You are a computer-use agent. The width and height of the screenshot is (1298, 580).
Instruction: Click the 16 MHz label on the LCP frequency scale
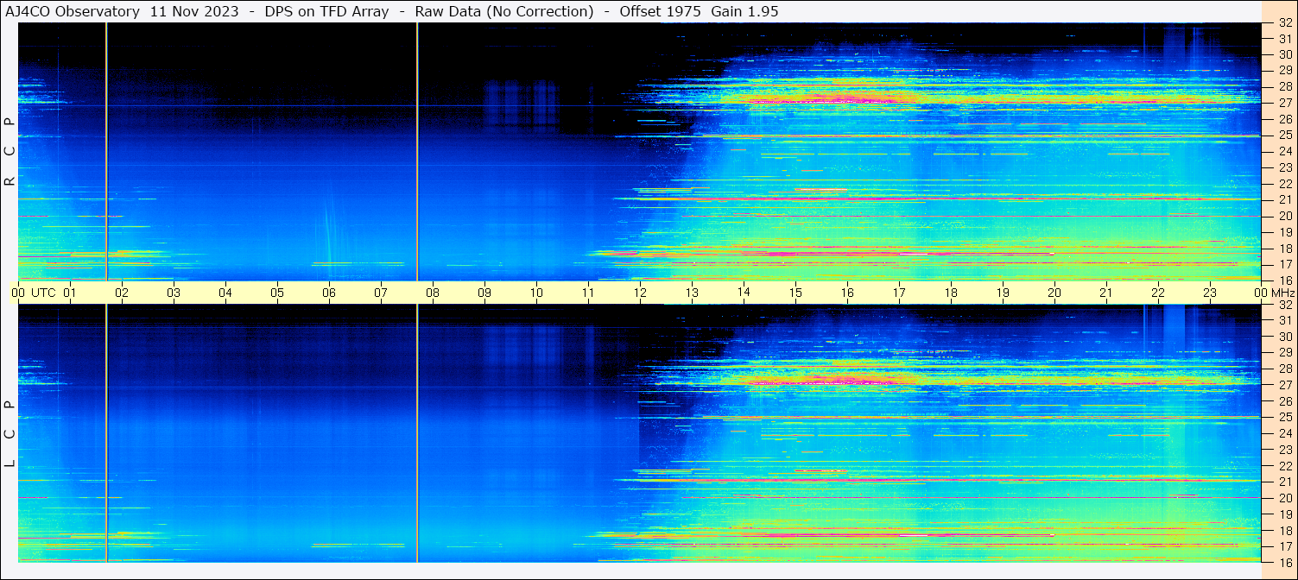point(1284,562)
